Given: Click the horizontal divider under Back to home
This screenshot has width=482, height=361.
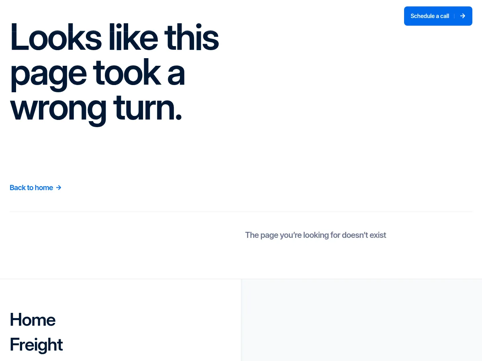Looking at the screenshot, I should (241, 211).
